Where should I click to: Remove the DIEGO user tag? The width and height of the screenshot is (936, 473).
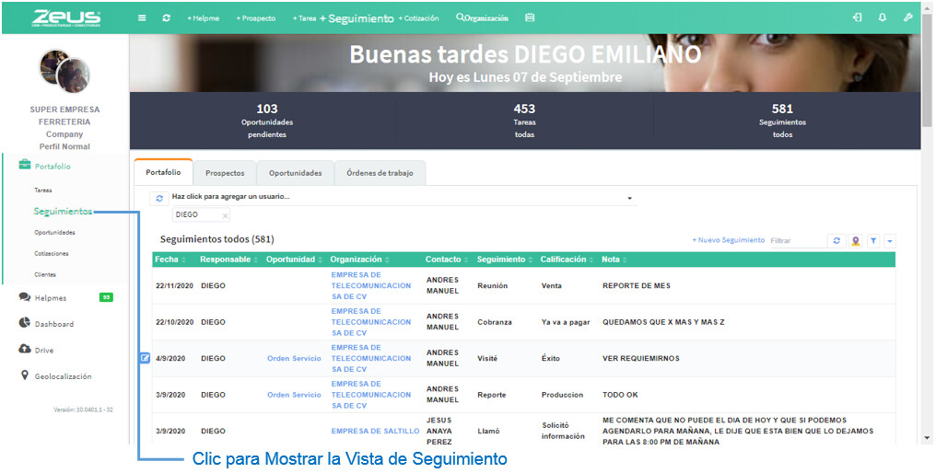point(225,215)
